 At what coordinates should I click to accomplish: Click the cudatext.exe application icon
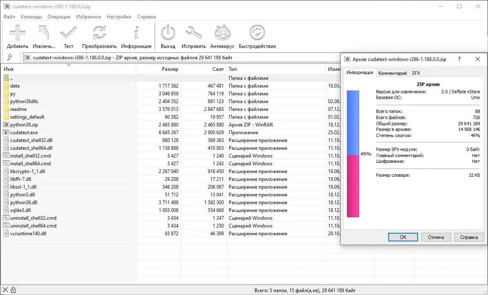click(6, 133)
